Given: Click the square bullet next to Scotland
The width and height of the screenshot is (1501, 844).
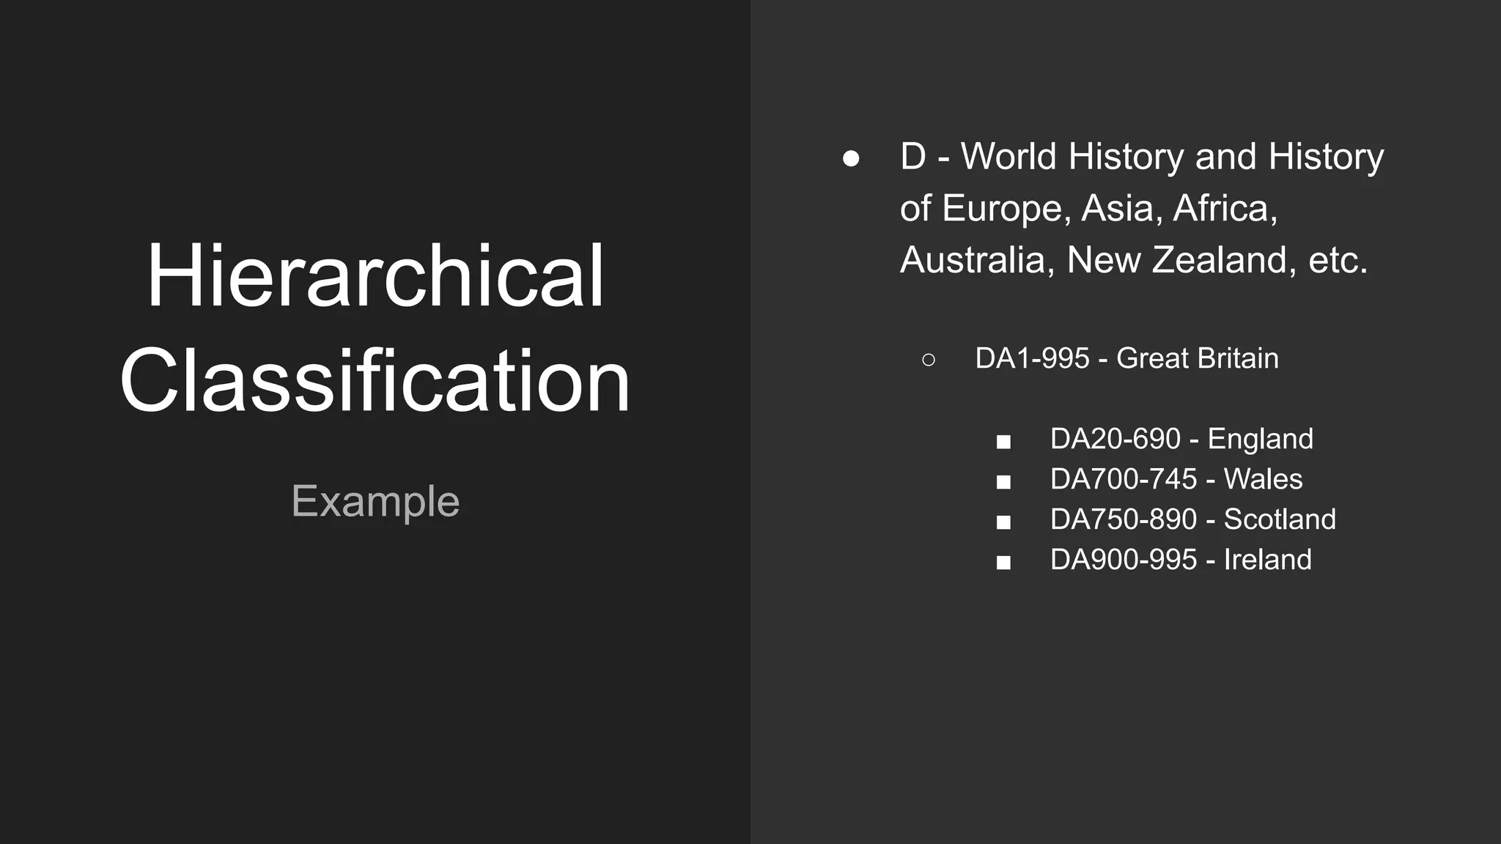Looking at the screenshot, I should pos(1003,522).
